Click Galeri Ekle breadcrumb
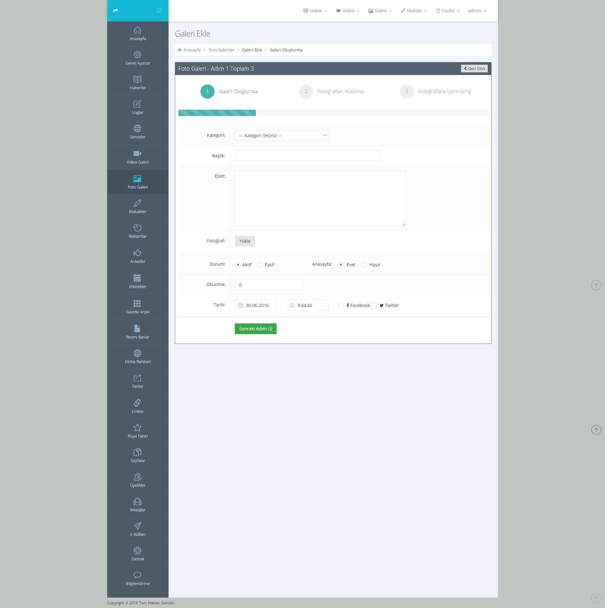Viewport: 605px width, 608px height. pos(252,50)
